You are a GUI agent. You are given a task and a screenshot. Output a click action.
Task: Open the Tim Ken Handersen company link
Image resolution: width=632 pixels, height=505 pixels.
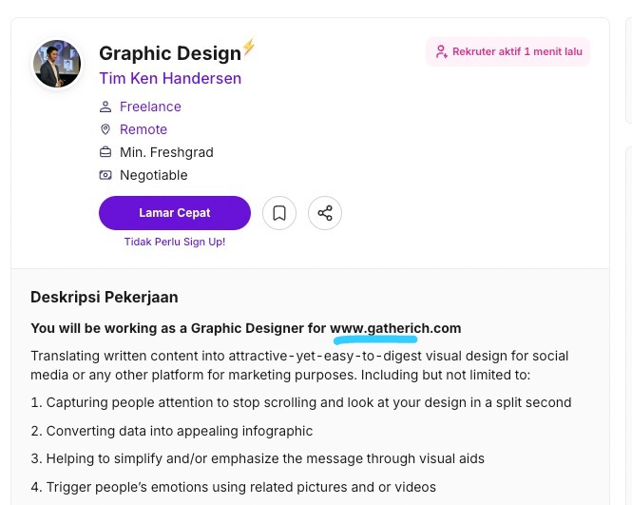coord(170,78)
